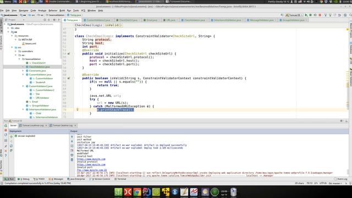This screenshot has height=198, width=352.
Task: Close the Run panel with red X
Action: point(5,151)
